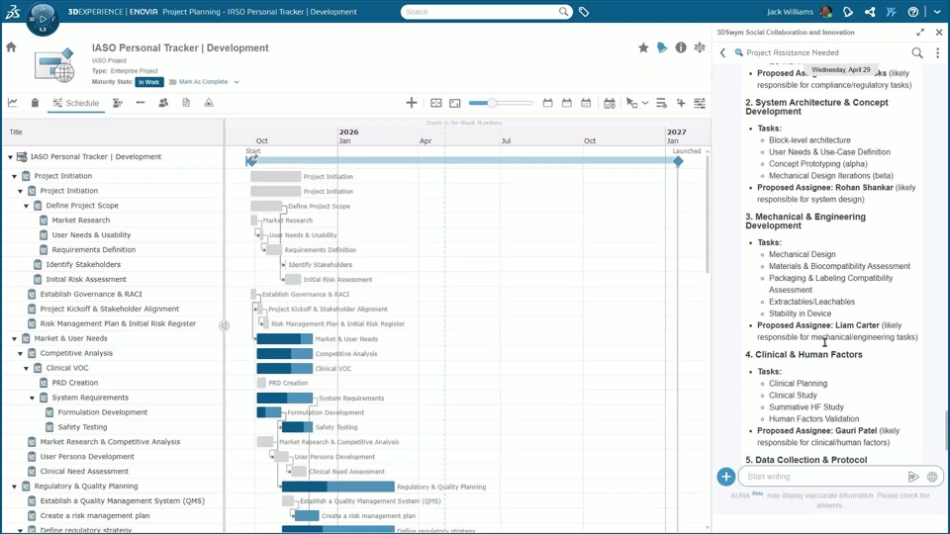Collapse System Requirements node
Image resolution: width=950 pixels, height=534 pixels.
point(32,398)
